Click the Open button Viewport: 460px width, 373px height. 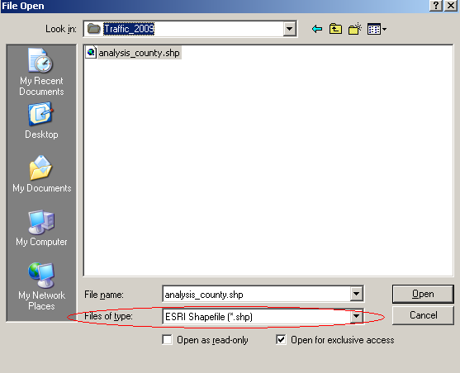point(423,294)
